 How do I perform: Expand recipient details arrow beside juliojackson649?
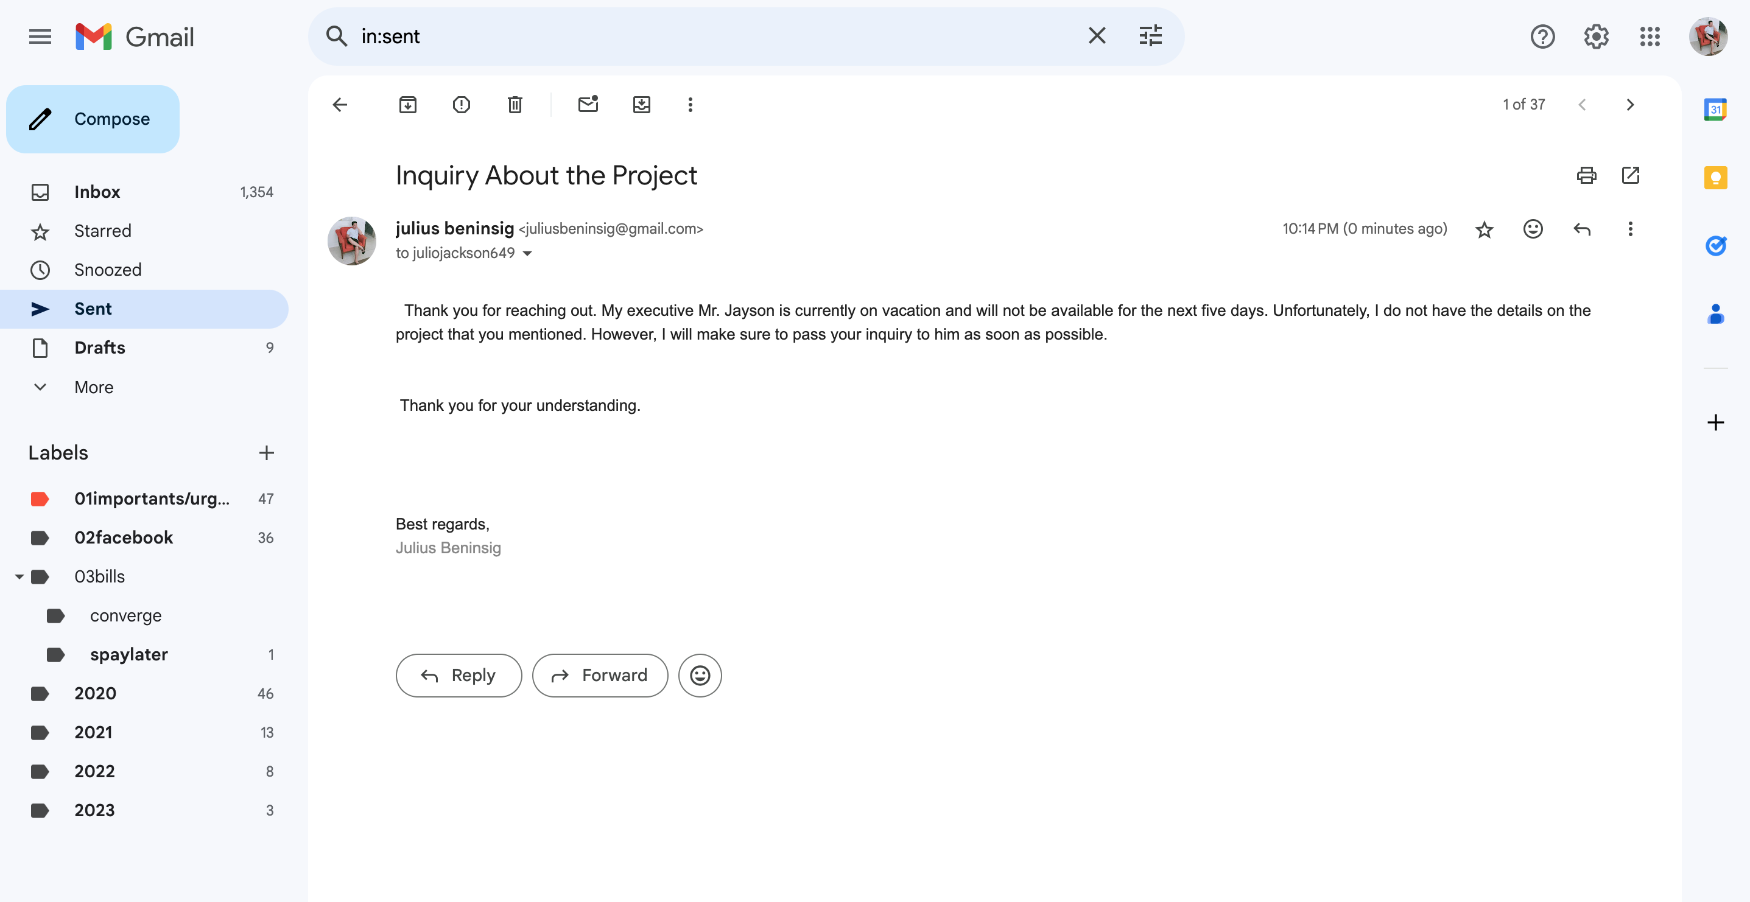coord(527,254)
